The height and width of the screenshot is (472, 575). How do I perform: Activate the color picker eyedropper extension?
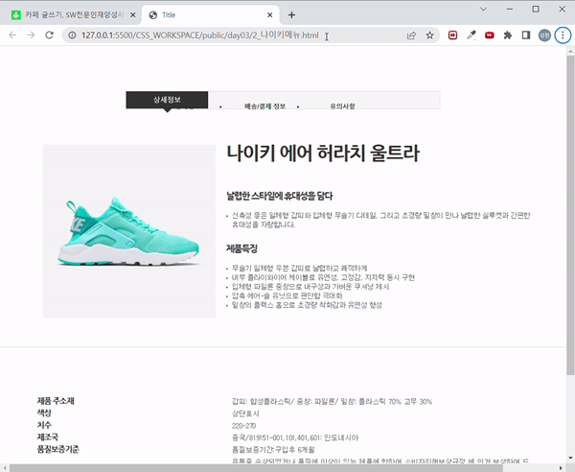tap(471, 35)
